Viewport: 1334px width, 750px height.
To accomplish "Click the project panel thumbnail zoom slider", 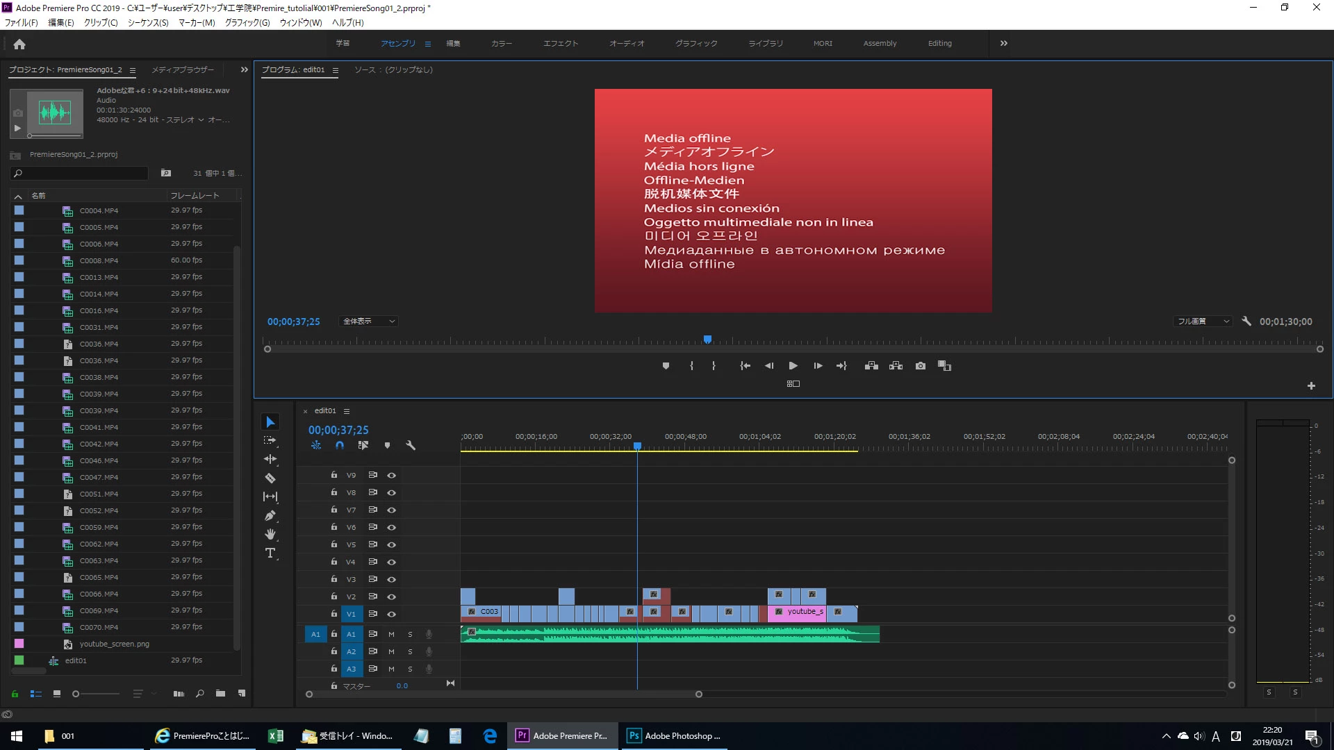I will click(x=76, y=694).
